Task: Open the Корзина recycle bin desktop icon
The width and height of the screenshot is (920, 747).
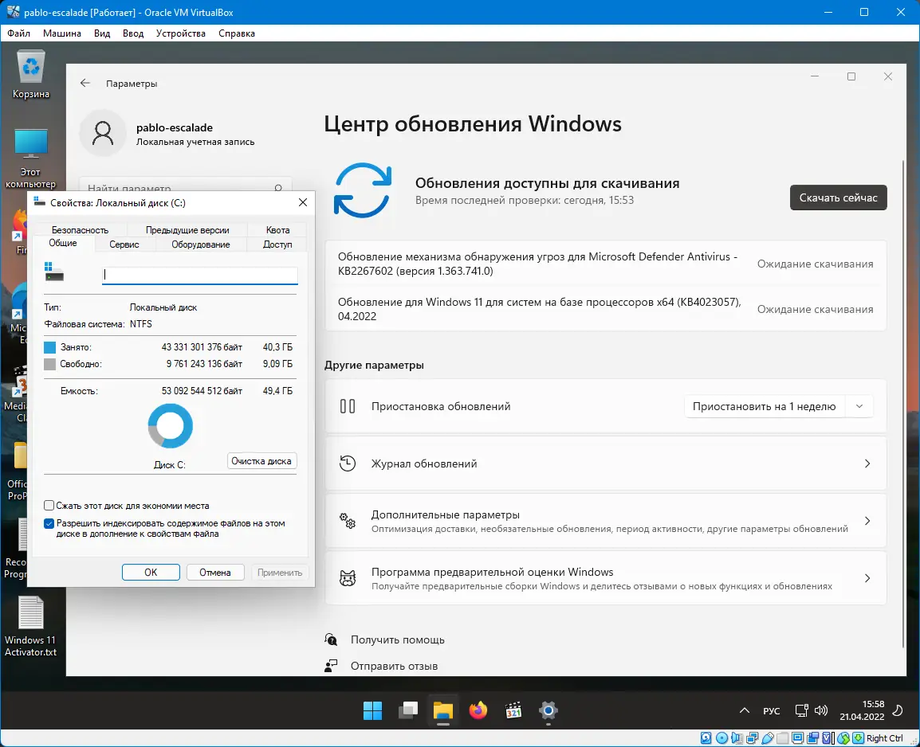Action: [x=30, y=74]
